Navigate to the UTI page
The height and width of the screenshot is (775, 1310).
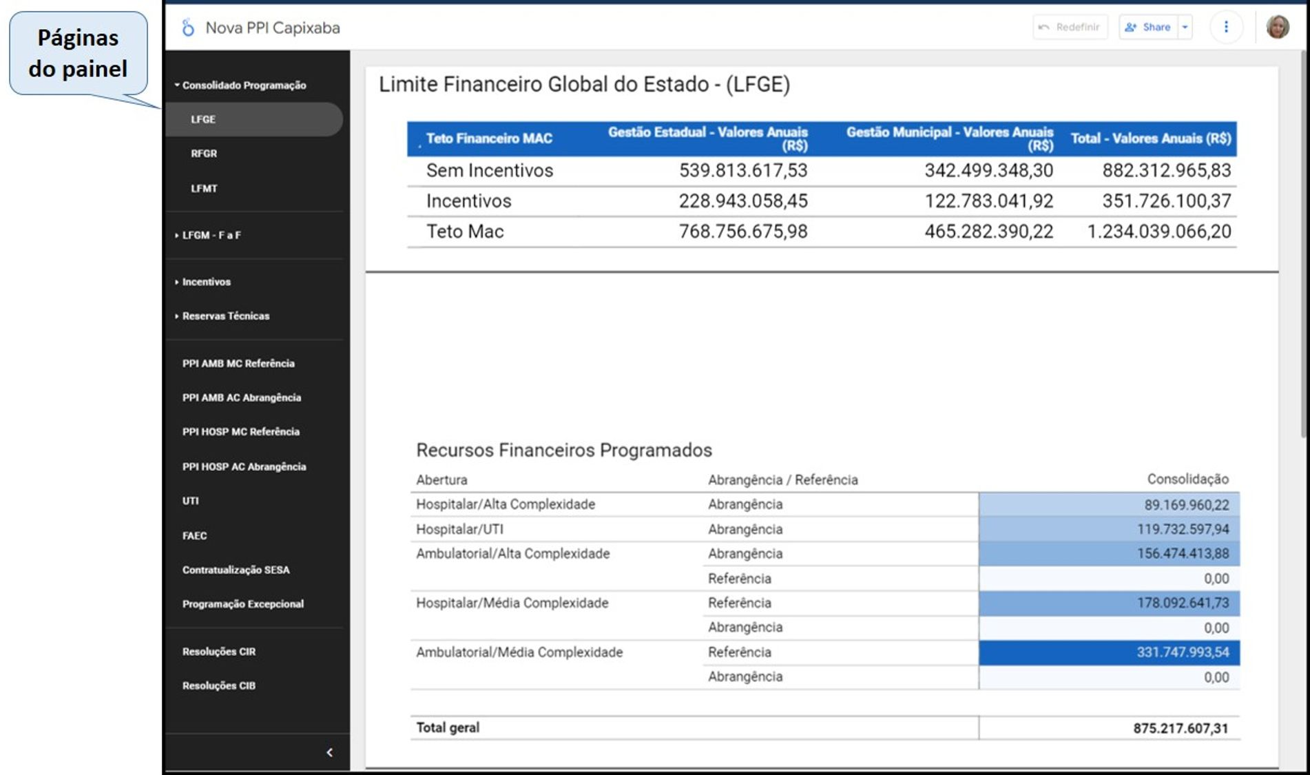[191, 501]
